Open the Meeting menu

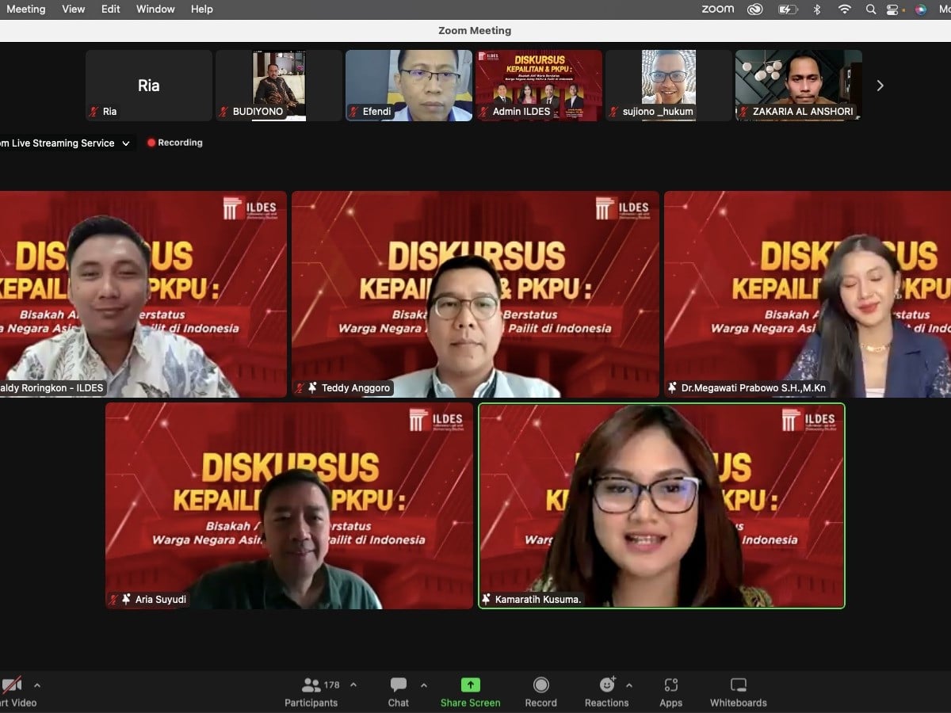[26, 9]
